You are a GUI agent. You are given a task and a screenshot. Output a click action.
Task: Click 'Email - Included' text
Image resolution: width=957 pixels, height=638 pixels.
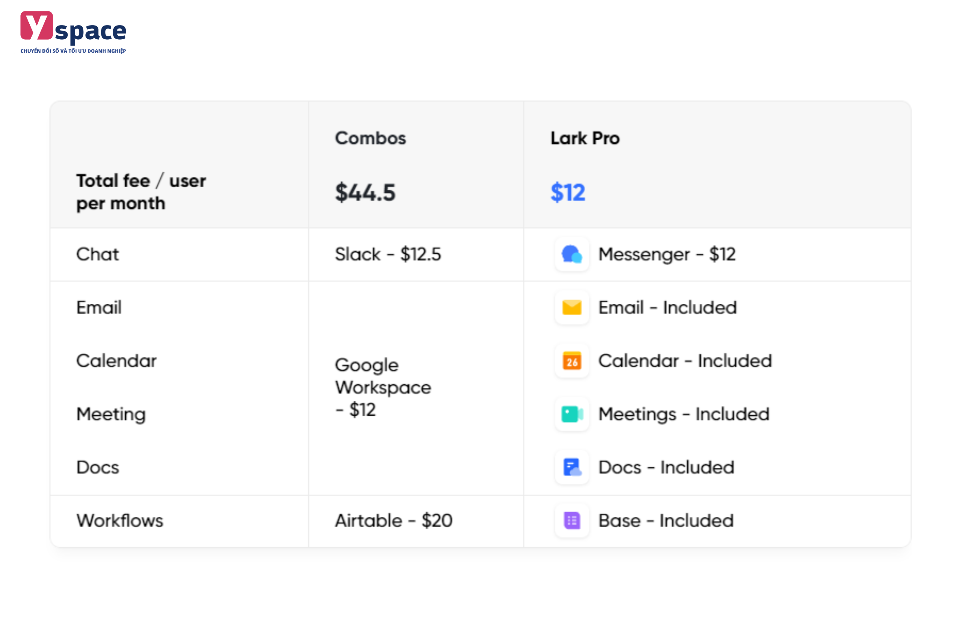667,308
